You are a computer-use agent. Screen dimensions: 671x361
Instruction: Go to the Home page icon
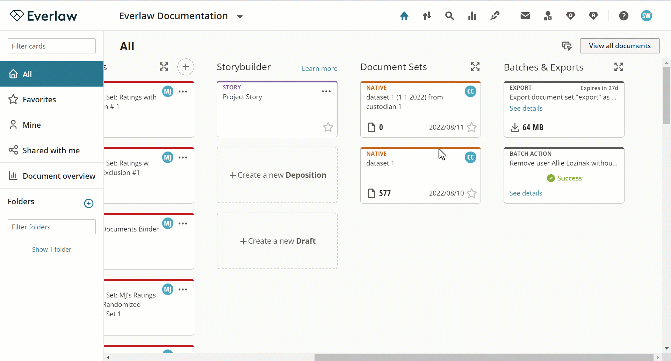click(404, 16)
